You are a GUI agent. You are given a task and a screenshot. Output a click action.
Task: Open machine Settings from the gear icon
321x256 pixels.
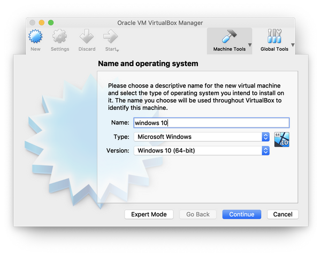point(60,38)
